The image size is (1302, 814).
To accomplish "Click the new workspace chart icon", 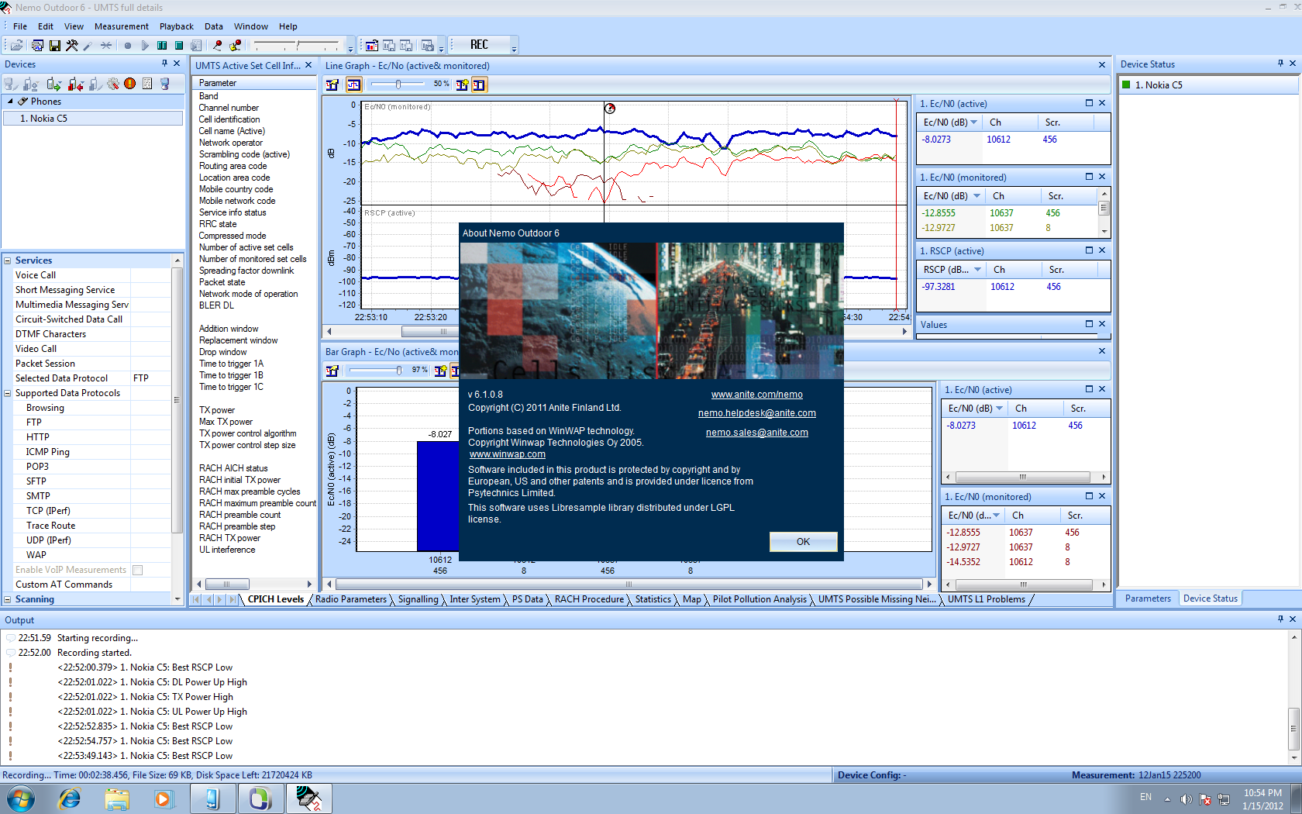I will (372, 46).
